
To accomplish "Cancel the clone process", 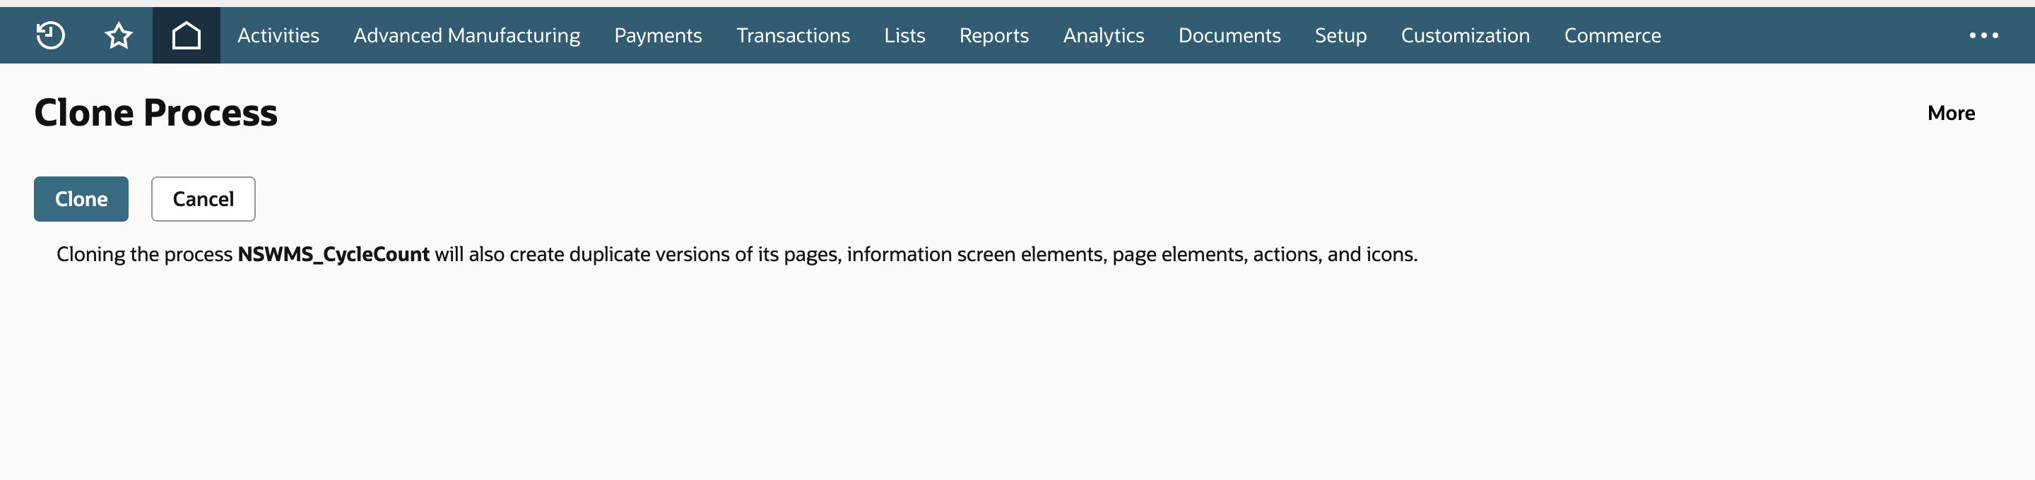I will point(203,199).
